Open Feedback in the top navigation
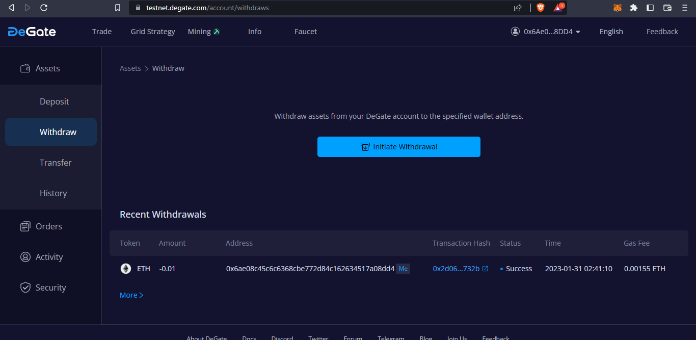The image size is (696, 340). pyautogui.click(x=662, y=32)
